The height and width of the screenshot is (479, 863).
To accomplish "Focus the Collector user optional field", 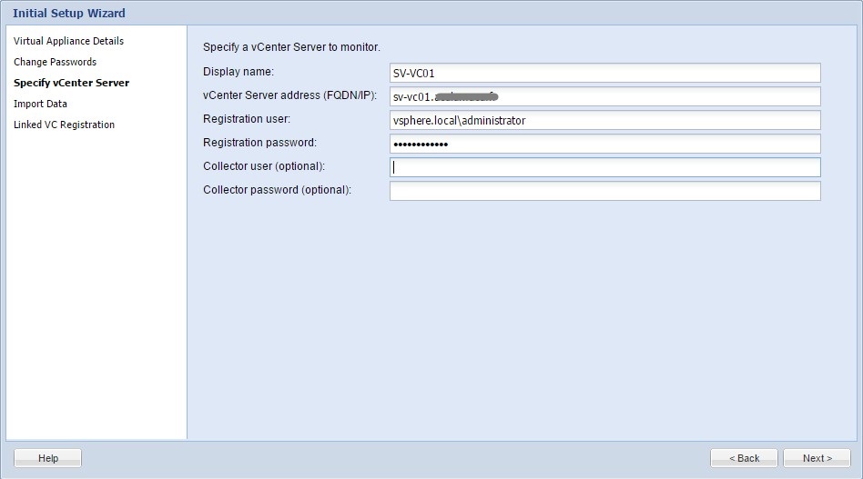I will pos(604,167).
